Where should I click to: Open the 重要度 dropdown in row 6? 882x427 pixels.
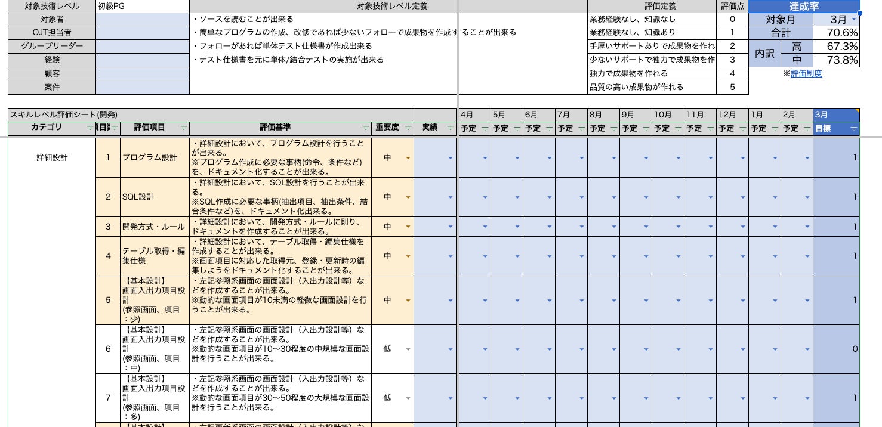[x=408, y=349]
